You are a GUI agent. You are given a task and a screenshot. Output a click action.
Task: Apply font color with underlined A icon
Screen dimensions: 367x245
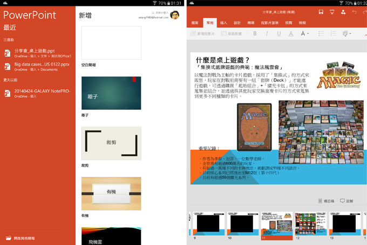[291, 34]
